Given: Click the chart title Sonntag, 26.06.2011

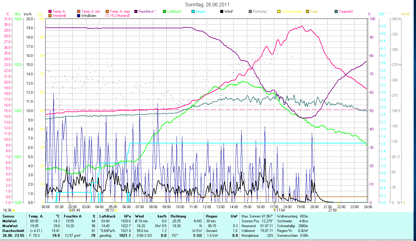Looking at the screenshot, I should (208, 5).
